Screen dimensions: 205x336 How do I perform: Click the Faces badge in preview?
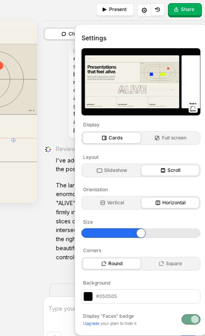[x=193, y=107]
